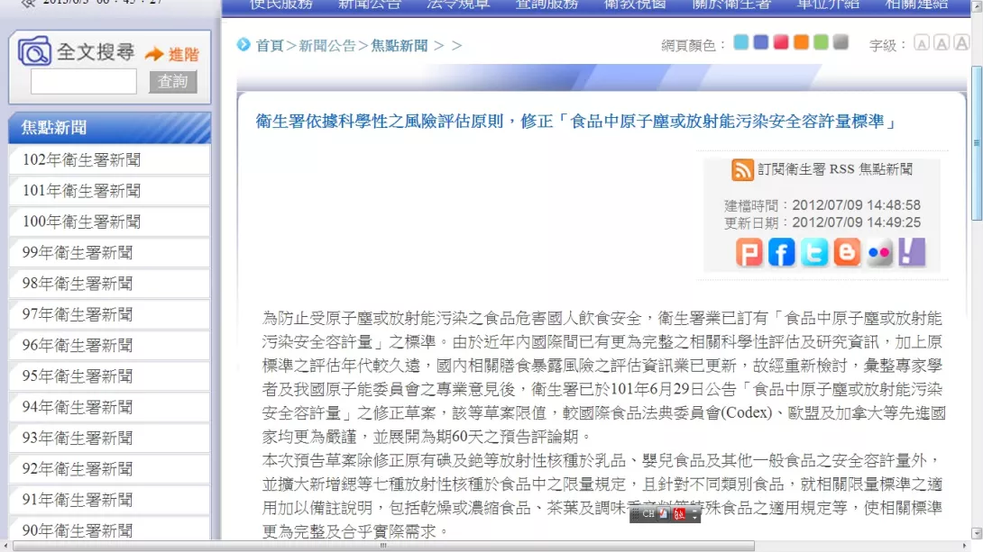The height and width of the screenshot is (552, 983).
Task: Open 95年衛生署新聞 in sidebar
Action: (x=110, y=376)
